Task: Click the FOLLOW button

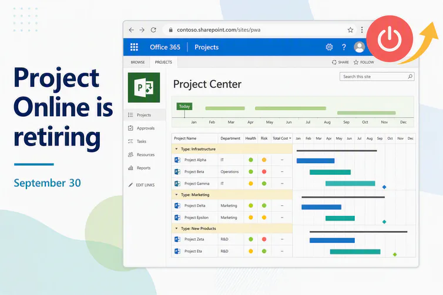Action: click(364, 62)
